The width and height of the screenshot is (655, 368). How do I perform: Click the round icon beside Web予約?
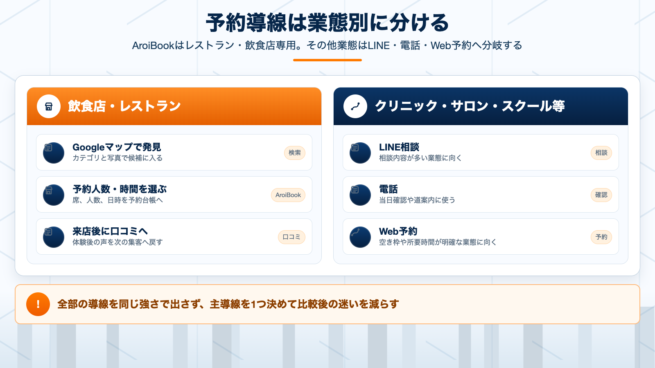tap(360, 237)
